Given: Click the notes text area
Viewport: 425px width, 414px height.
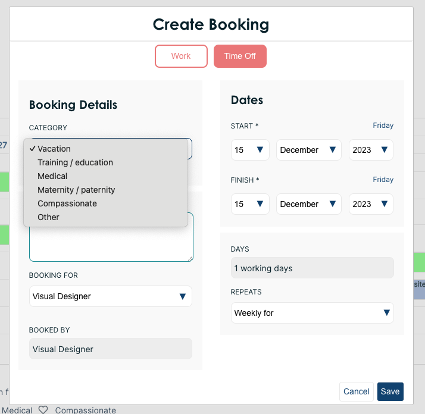Looking at the screenshot, I should click(111, 245).
